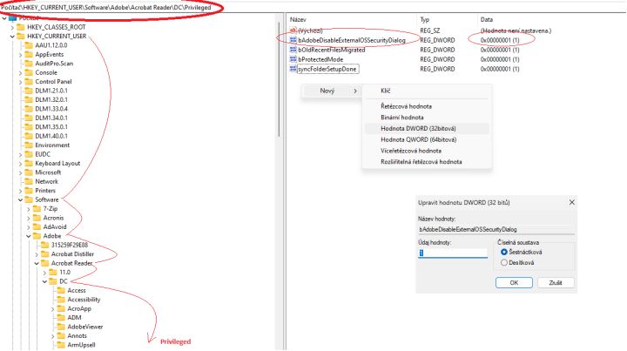The width and height of the screenshot is (627, 351).
Task: Select the ArmUpsell tree item
Action: click(x=81, y=345)
